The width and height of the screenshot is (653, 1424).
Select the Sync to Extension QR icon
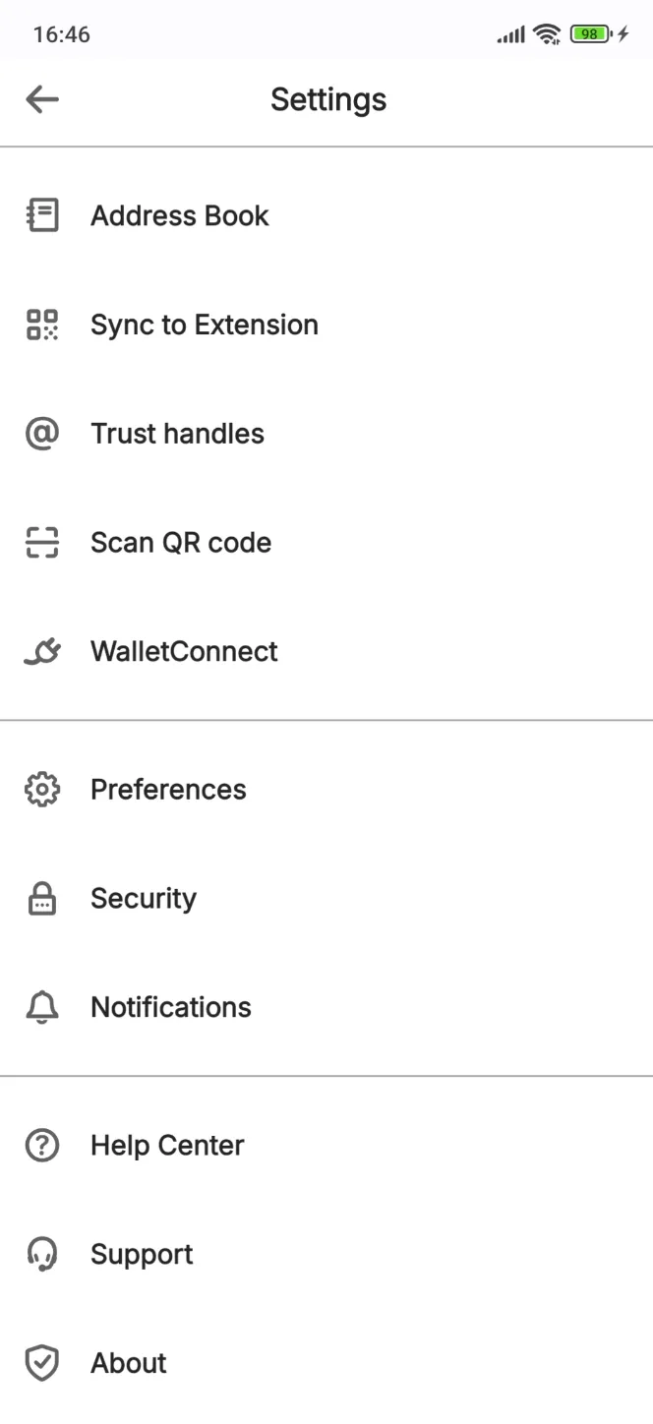tap(41, 324)
